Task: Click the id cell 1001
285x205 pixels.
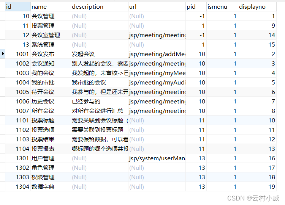Action: click(x=18, y=54)
